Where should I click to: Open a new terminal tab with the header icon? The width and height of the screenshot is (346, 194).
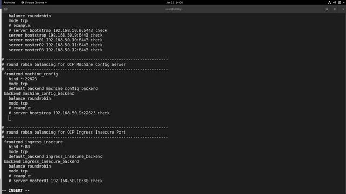point(6,9)
